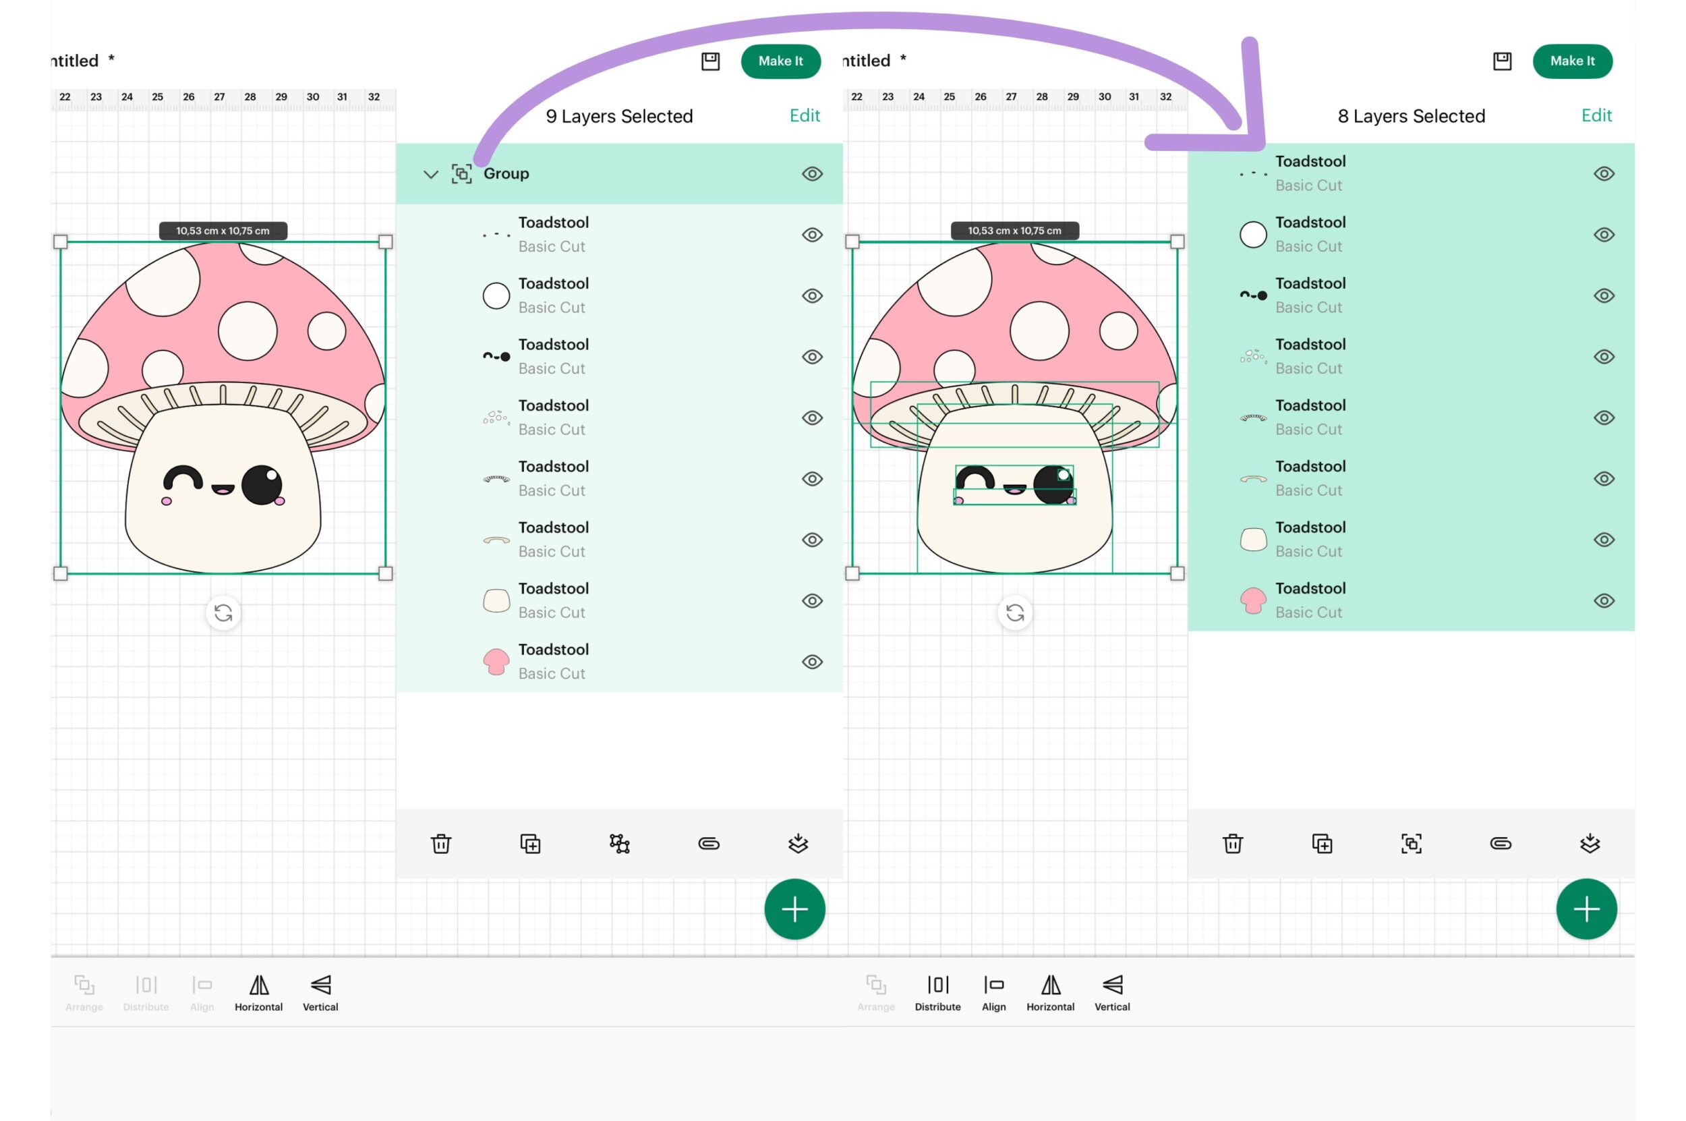Open Distribute options in right toolbar
Viewport: 1686px width, 1121px height.
pyautogui.click(x=937, y=992)
